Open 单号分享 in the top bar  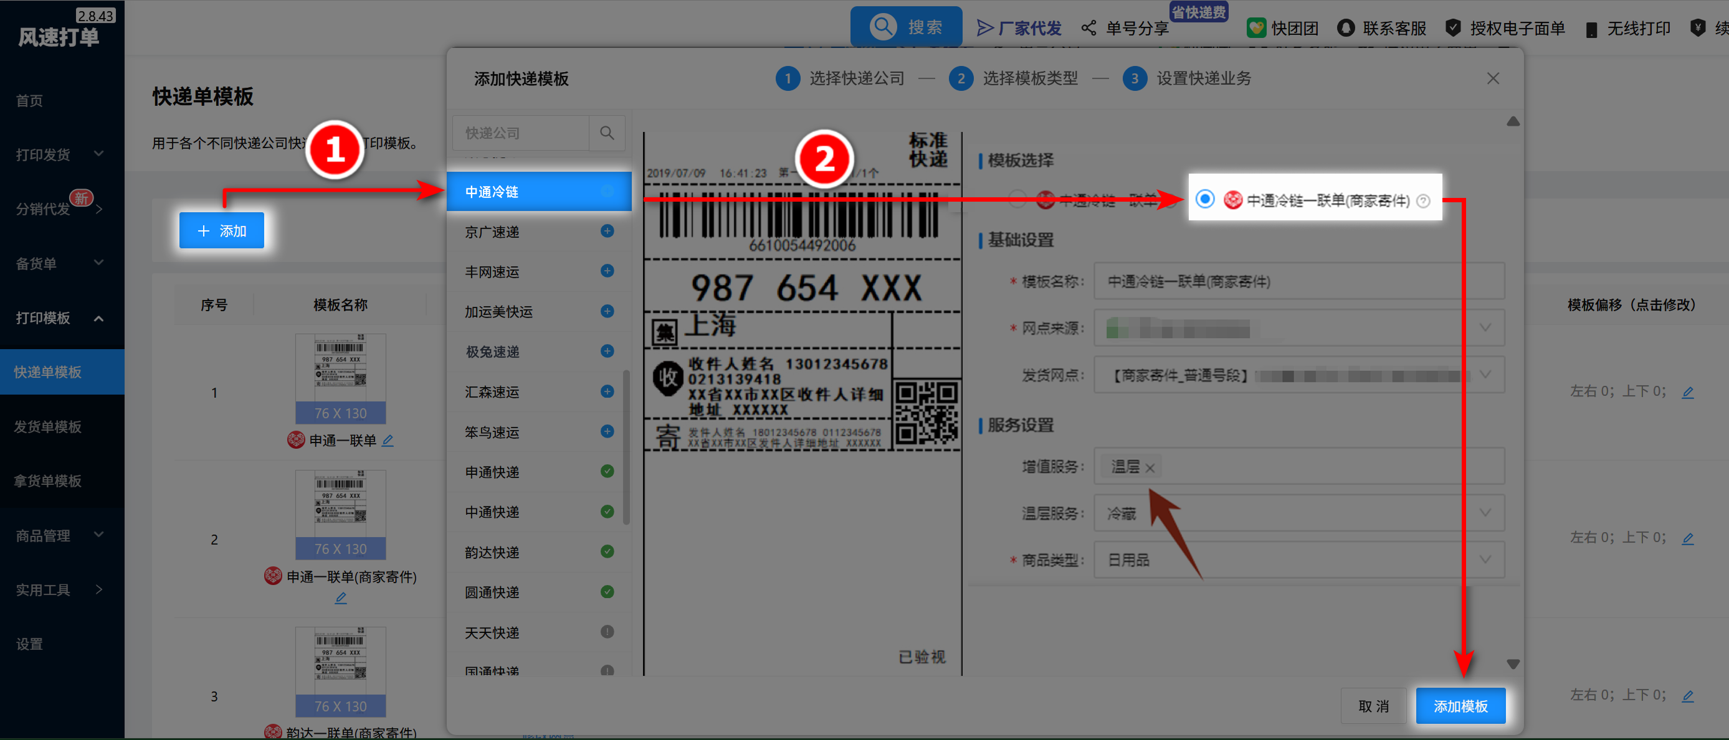[1126, 28]
